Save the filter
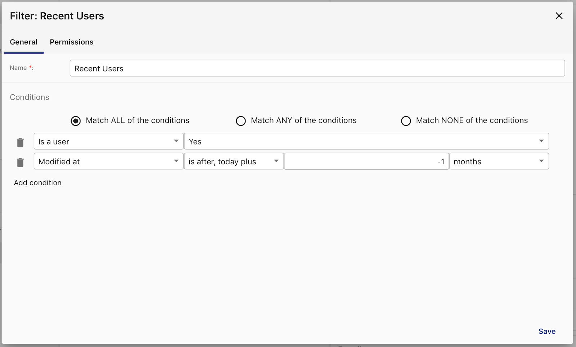Screen dimensions: 576x347 546,331
